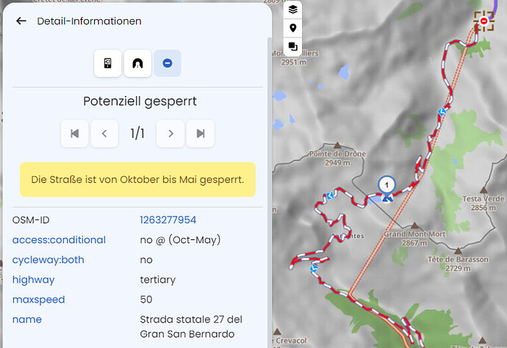Viewport: 507px width, 348px height.
Task: Select the tunnel category icon
Action: coord(137,63)
